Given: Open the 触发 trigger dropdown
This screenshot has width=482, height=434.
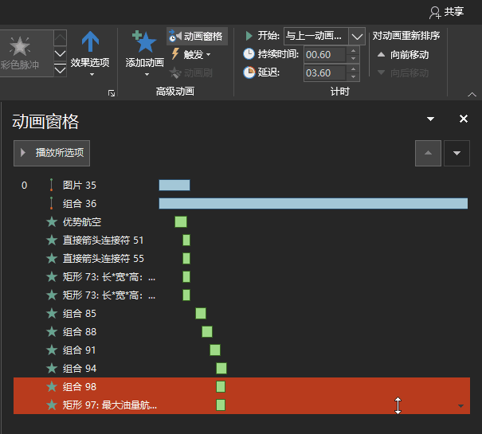Looking at the screenshot, I should [191, 54].
